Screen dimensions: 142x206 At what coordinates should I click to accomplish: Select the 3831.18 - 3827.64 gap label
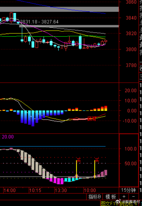39,22
